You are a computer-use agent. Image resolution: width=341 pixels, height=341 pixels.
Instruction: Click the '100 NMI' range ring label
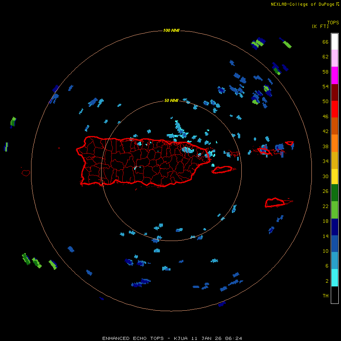pyautogui.click(x=171, y=30)
